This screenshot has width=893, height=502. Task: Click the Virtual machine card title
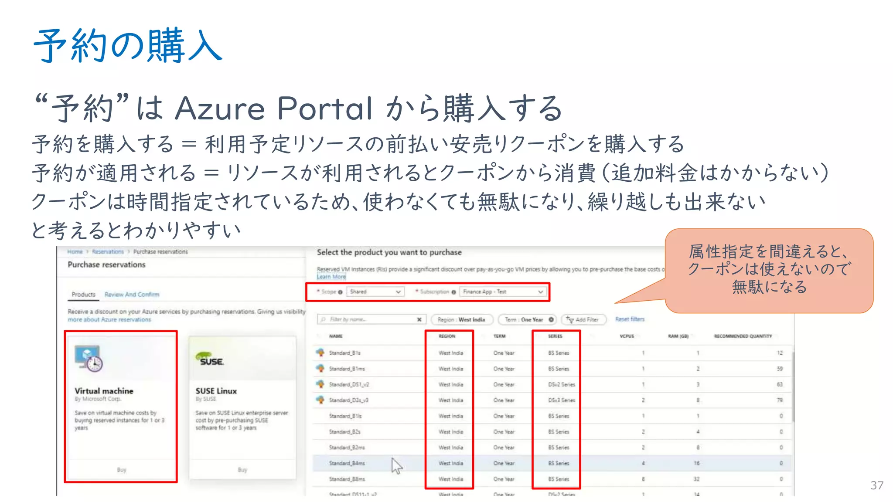pyautogui.click(x=104, y=391)
